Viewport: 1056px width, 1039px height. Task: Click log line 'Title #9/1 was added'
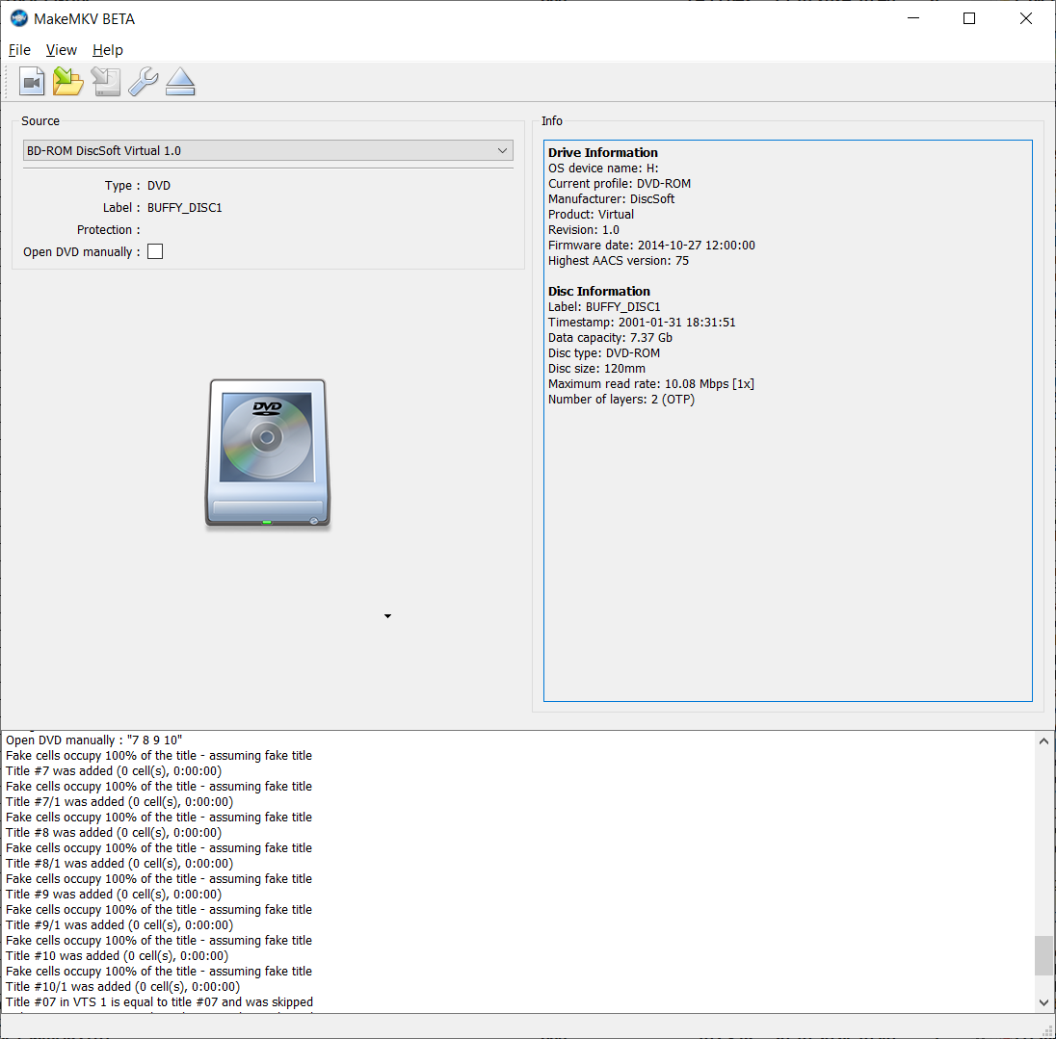coord(119,926)
